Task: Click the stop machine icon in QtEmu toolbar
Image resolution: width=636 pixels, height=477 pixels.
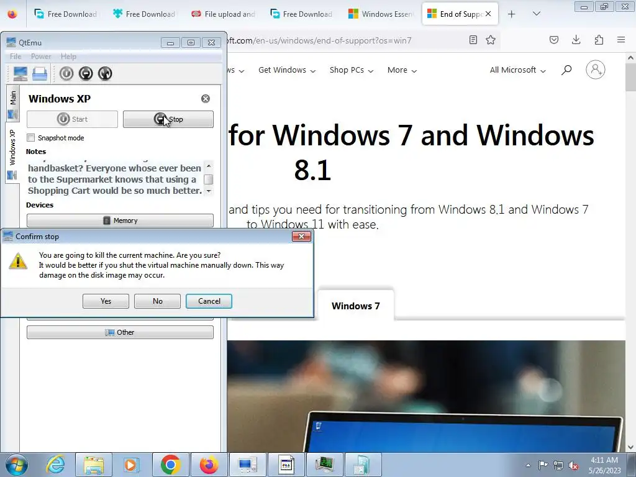Action: (x=86, y=73)
